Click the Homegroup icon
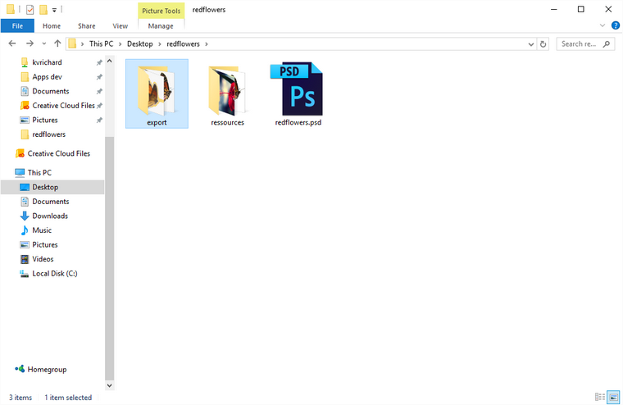This screenshot has width=623, height=405. [20, 369]
